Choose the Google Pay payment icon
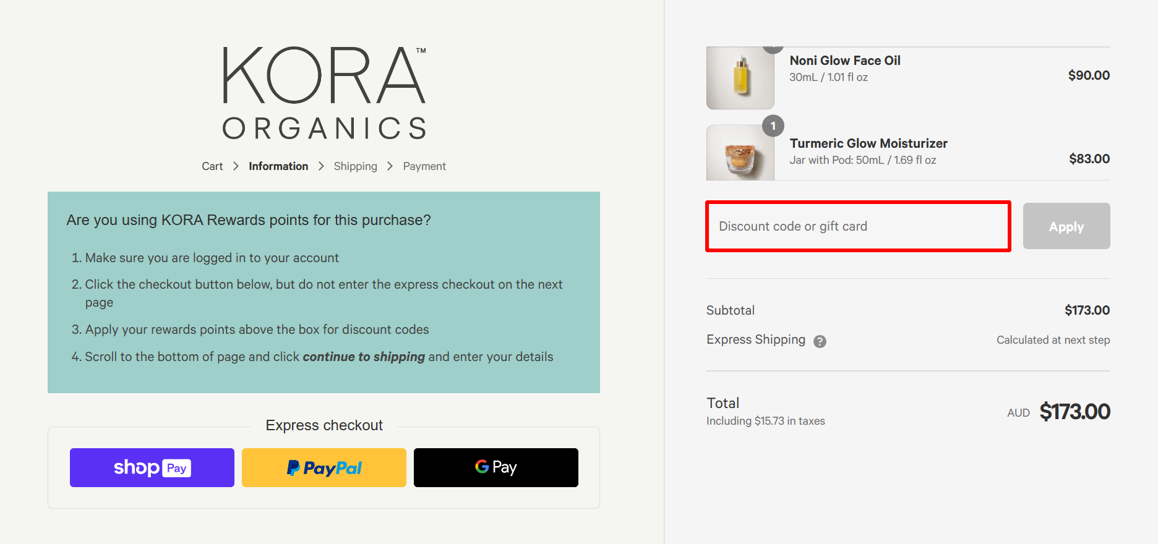1158x544 pixels. [495, 467]
